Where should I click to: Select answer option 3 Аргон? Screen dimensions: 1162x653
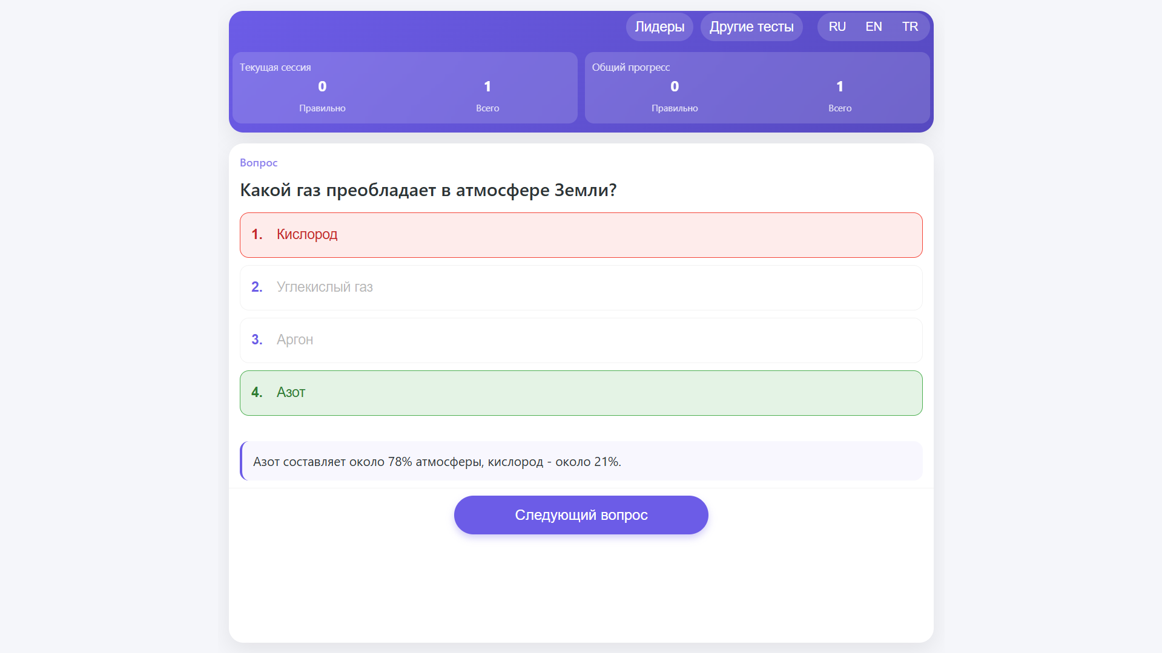(580, 340)
